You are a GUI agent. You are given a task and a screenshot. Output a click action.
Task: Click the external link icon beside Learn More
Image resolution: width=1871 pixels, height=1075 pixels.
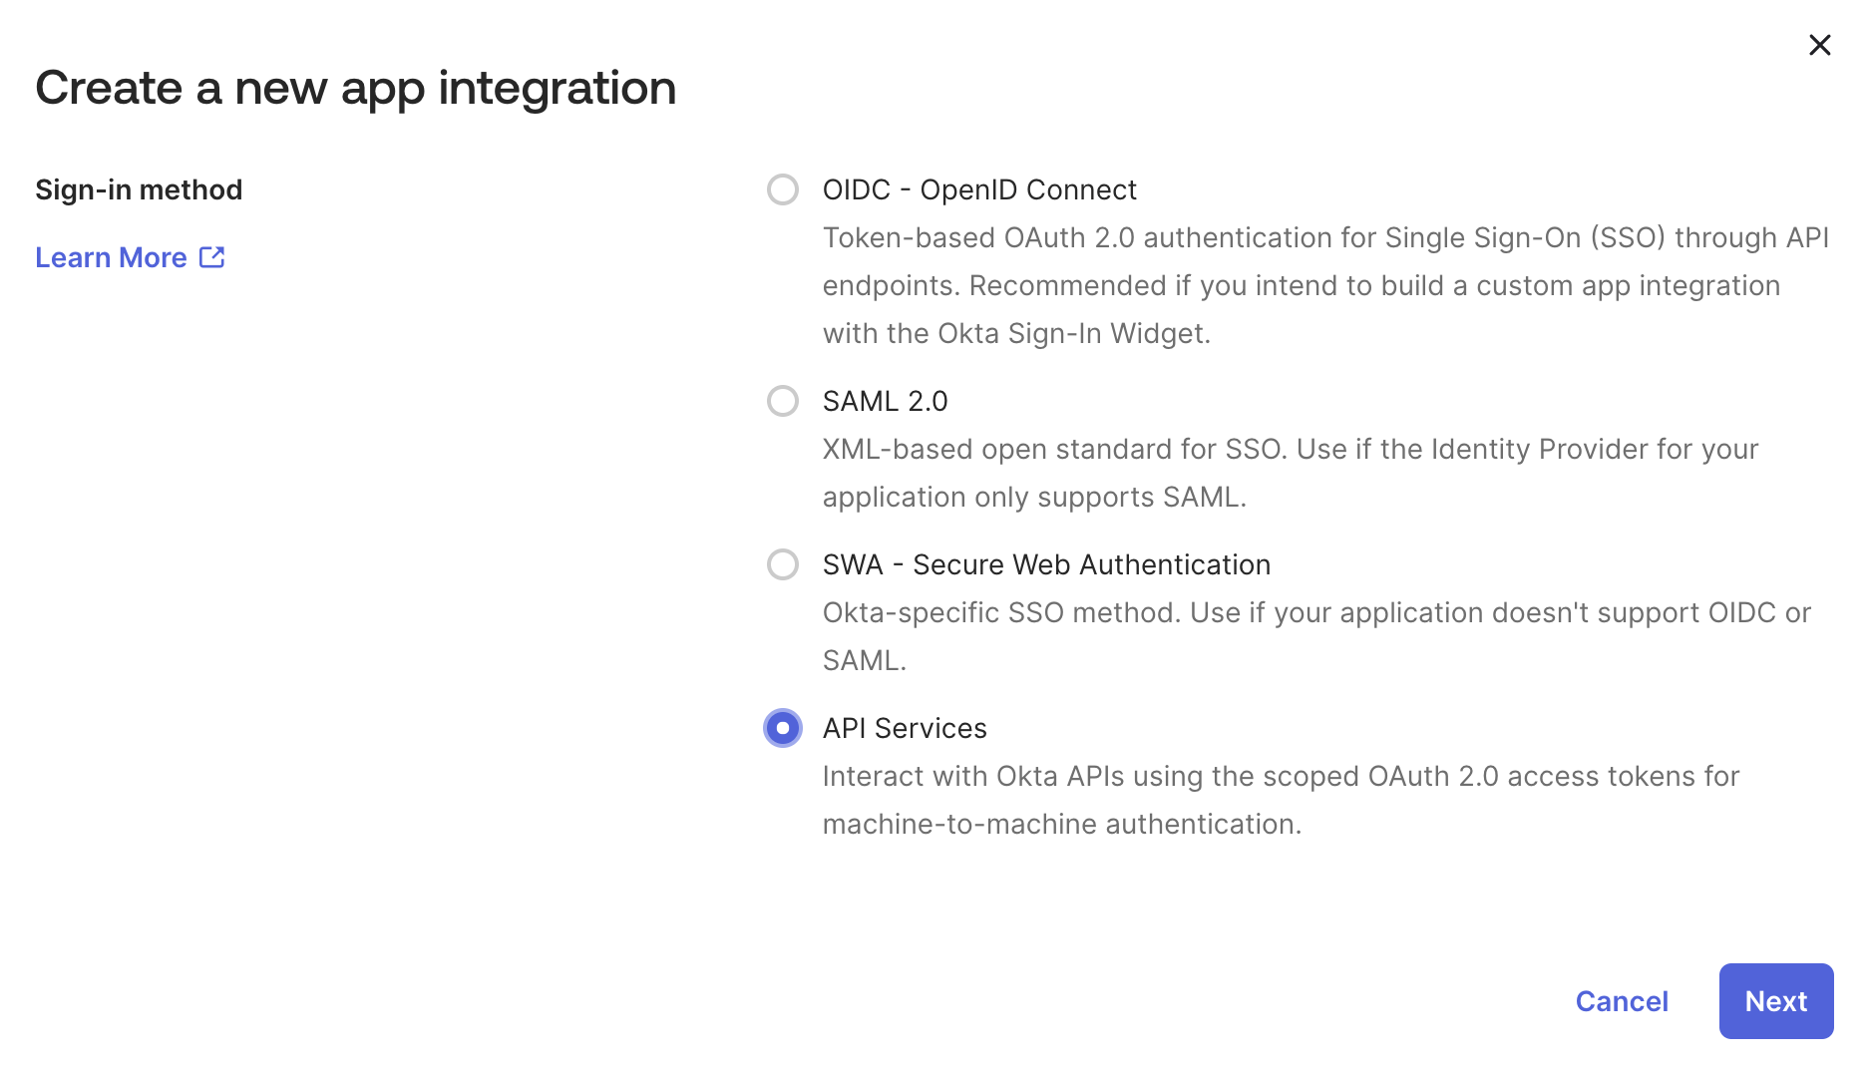212,257
